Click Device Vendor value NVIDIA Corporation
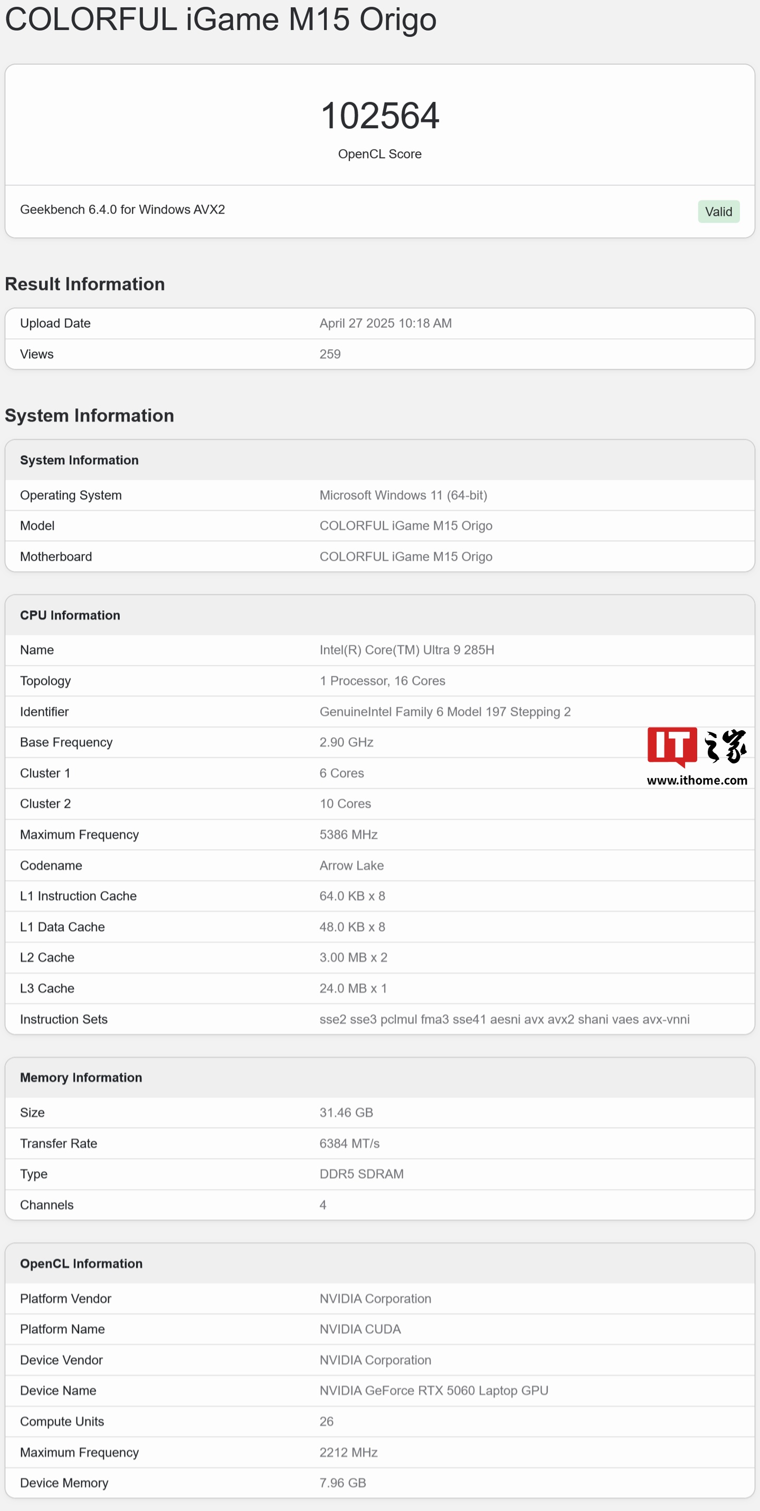 pyautogui.click(x=375, y=1360)
